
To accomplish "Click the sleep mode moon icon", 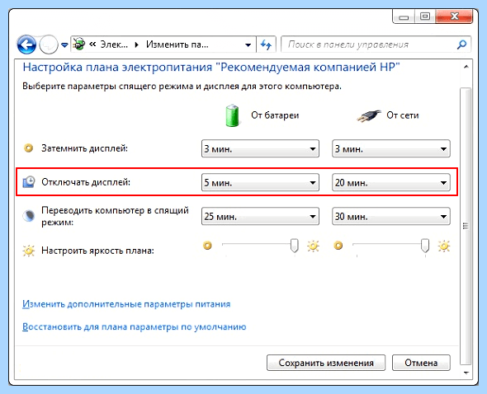I will [x=29, y=216].
